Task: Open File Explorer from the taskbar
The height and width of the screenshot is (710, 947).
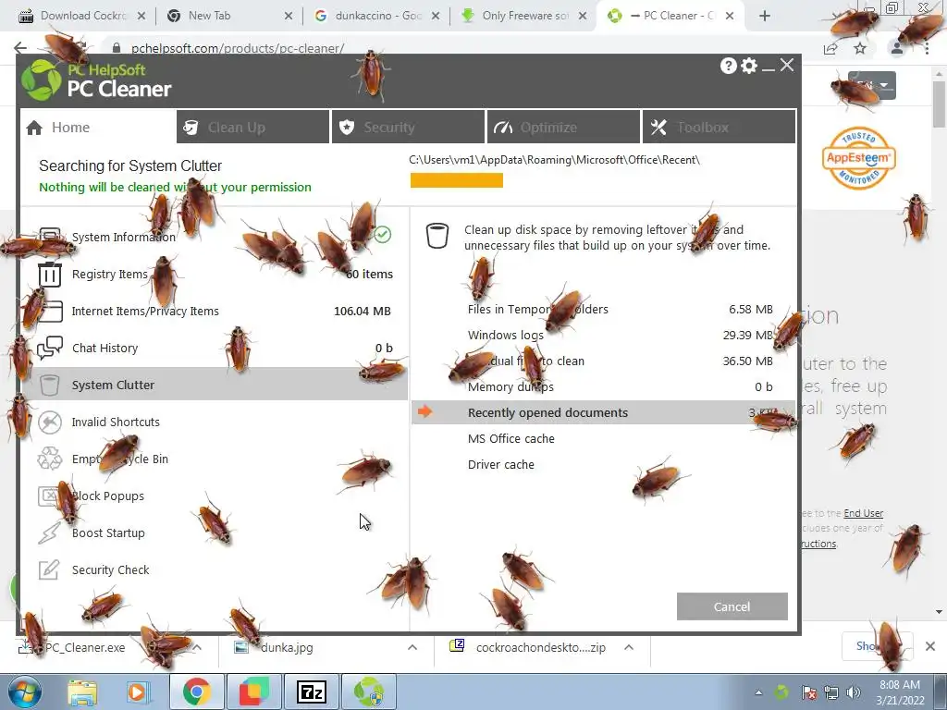Action: coord(82,692)
